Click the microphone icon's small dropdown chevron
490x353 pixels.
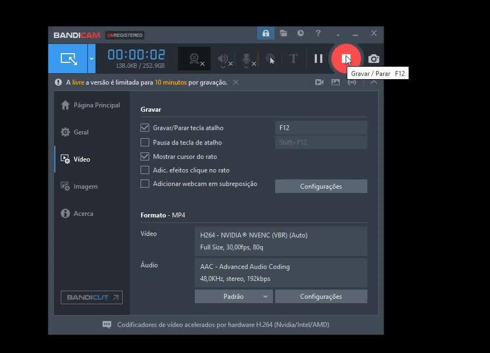click(x=246, y=67)
